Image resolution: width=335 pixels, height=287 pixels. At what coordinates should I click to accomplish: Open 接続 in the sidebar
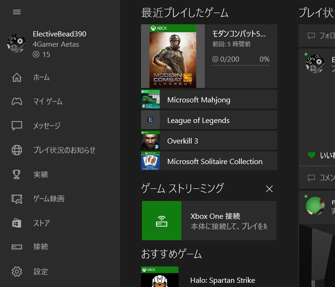point(60,247)
